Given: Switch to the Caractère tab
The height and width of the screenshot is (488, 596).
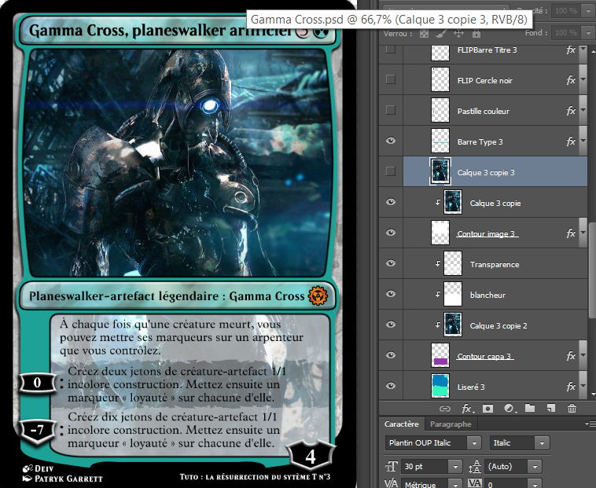Looking at the screenshot, I should tap(401, 424).
